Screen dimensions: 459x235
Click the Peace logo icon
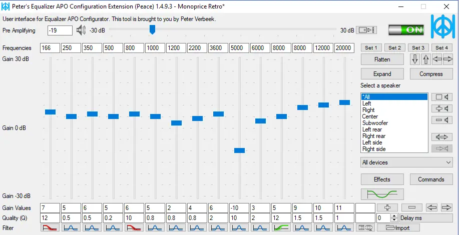[x=442, y=27]
